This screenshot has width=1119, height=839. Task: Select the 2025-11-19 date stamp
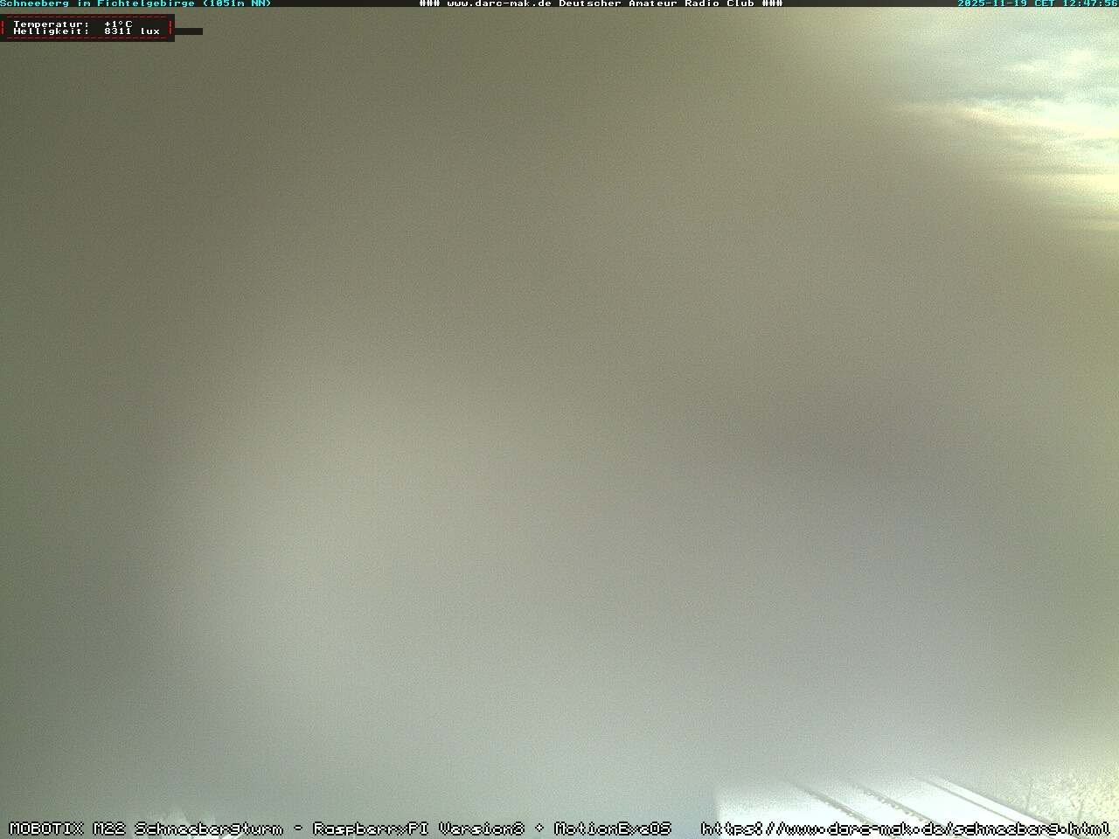pos(991,3)
